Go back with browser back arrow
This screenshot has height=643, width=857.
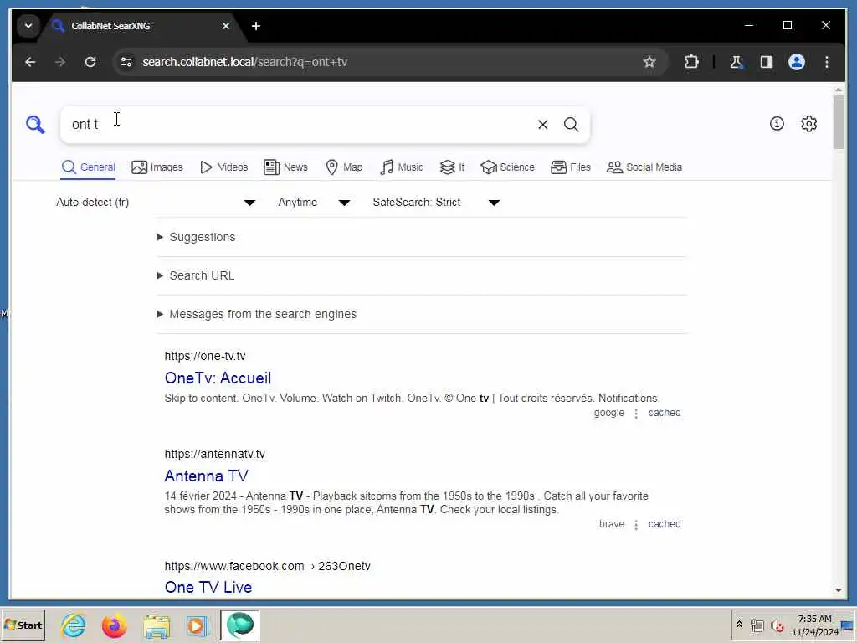click(30, 62)
